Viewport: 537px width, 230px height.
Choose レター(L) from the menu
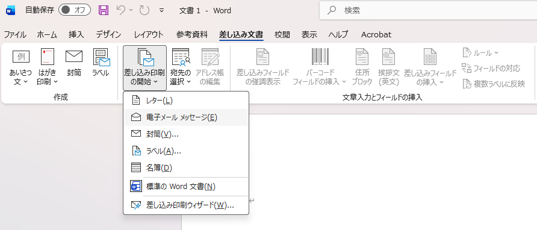pyautogui.click(x=186, y=101)
